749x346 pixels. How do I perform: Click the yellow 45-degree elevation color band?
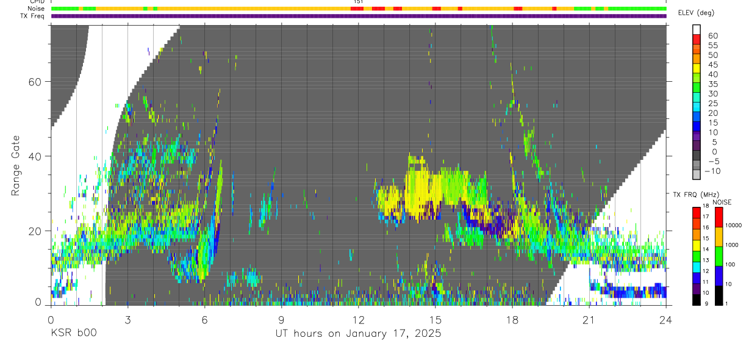click(x=697, y=68)
